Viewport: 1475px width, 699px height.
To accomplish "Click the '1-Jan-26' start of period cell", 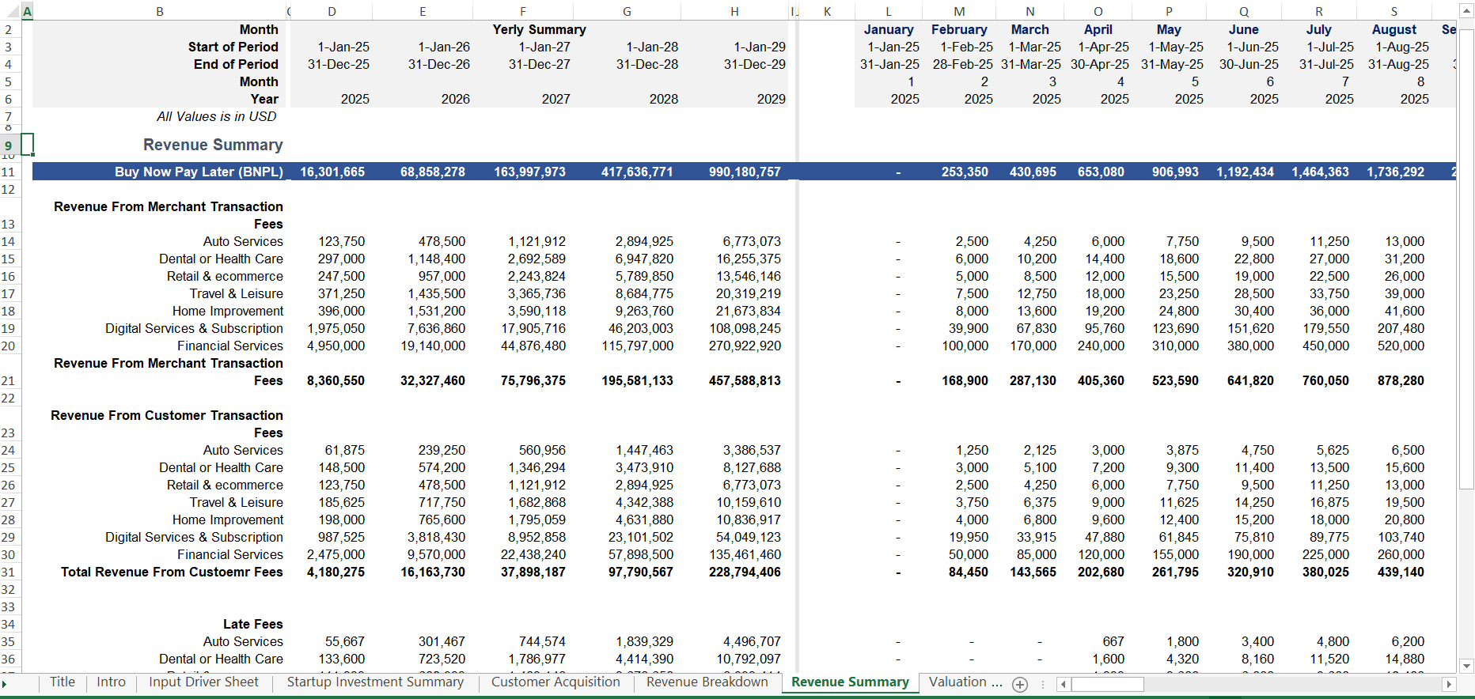I will pos(443,47).
